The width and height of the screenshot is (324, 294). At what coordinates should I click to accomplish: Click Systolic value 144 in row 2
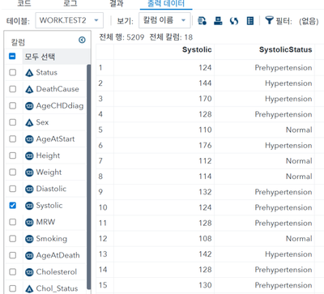(205, 83)
